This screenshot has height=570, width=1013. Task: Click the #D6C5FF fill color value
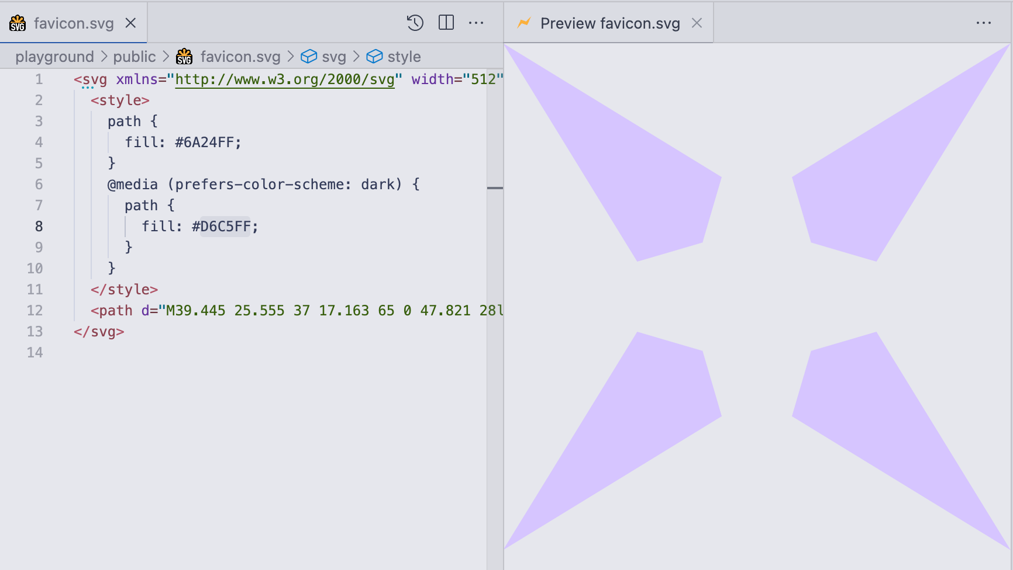[221, 227]
